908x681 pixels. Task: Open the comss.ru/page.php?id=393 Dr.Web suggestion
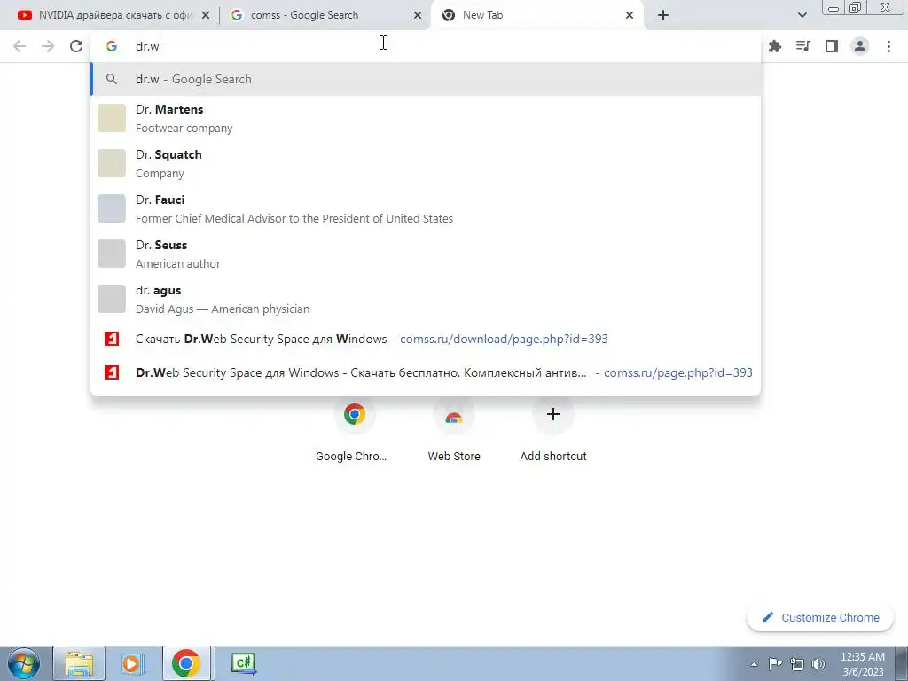[426, 372]
